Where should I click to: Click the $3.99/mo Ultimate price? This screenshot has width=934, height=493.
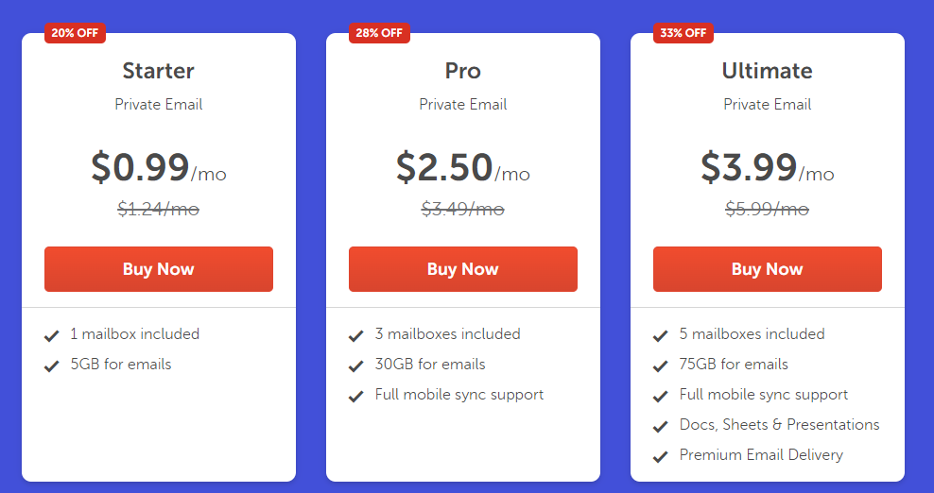click(x=767, y=168)
